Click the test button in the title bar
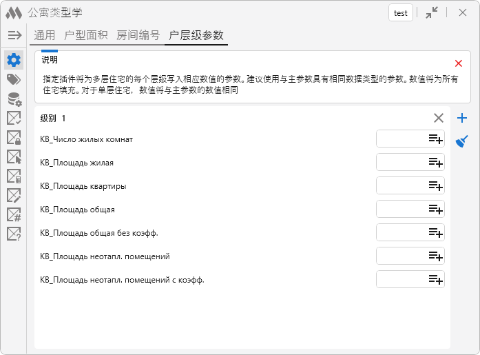Screen dimensions: 480x355 point(400,12)
